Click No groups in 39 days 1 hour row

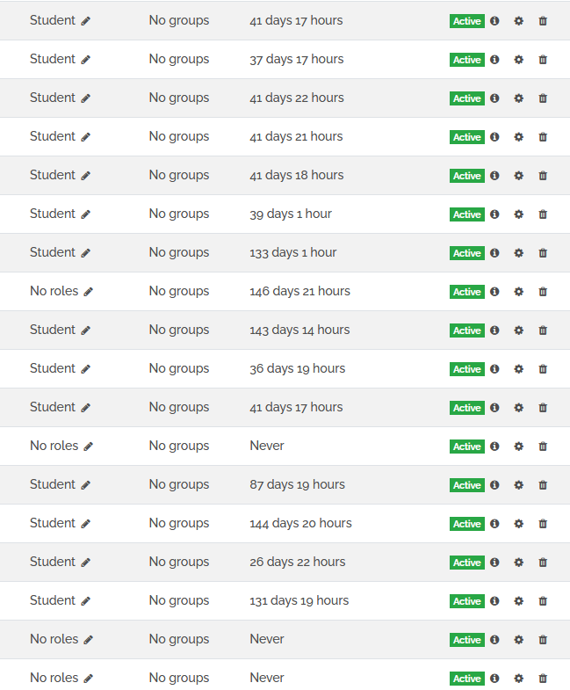click(x=179, y=214)
